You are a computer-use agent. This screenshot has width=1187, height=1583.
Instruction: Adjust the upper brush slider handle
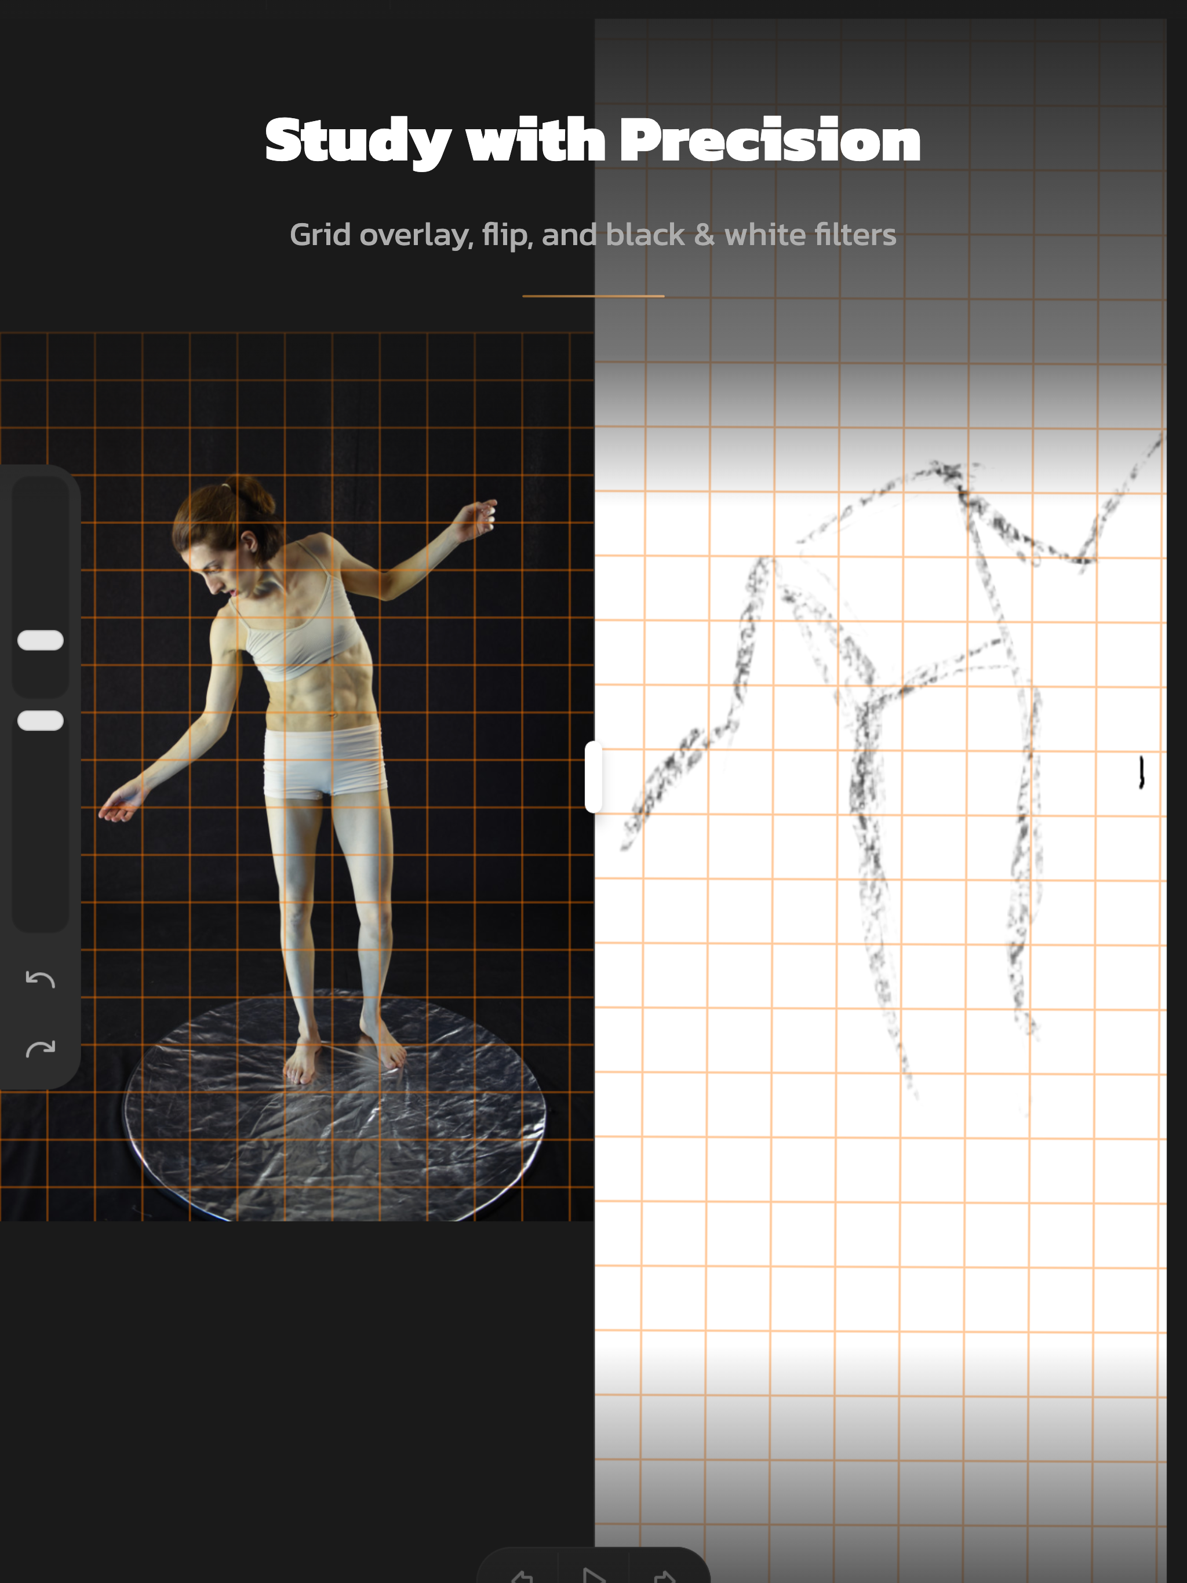(41, 640)
